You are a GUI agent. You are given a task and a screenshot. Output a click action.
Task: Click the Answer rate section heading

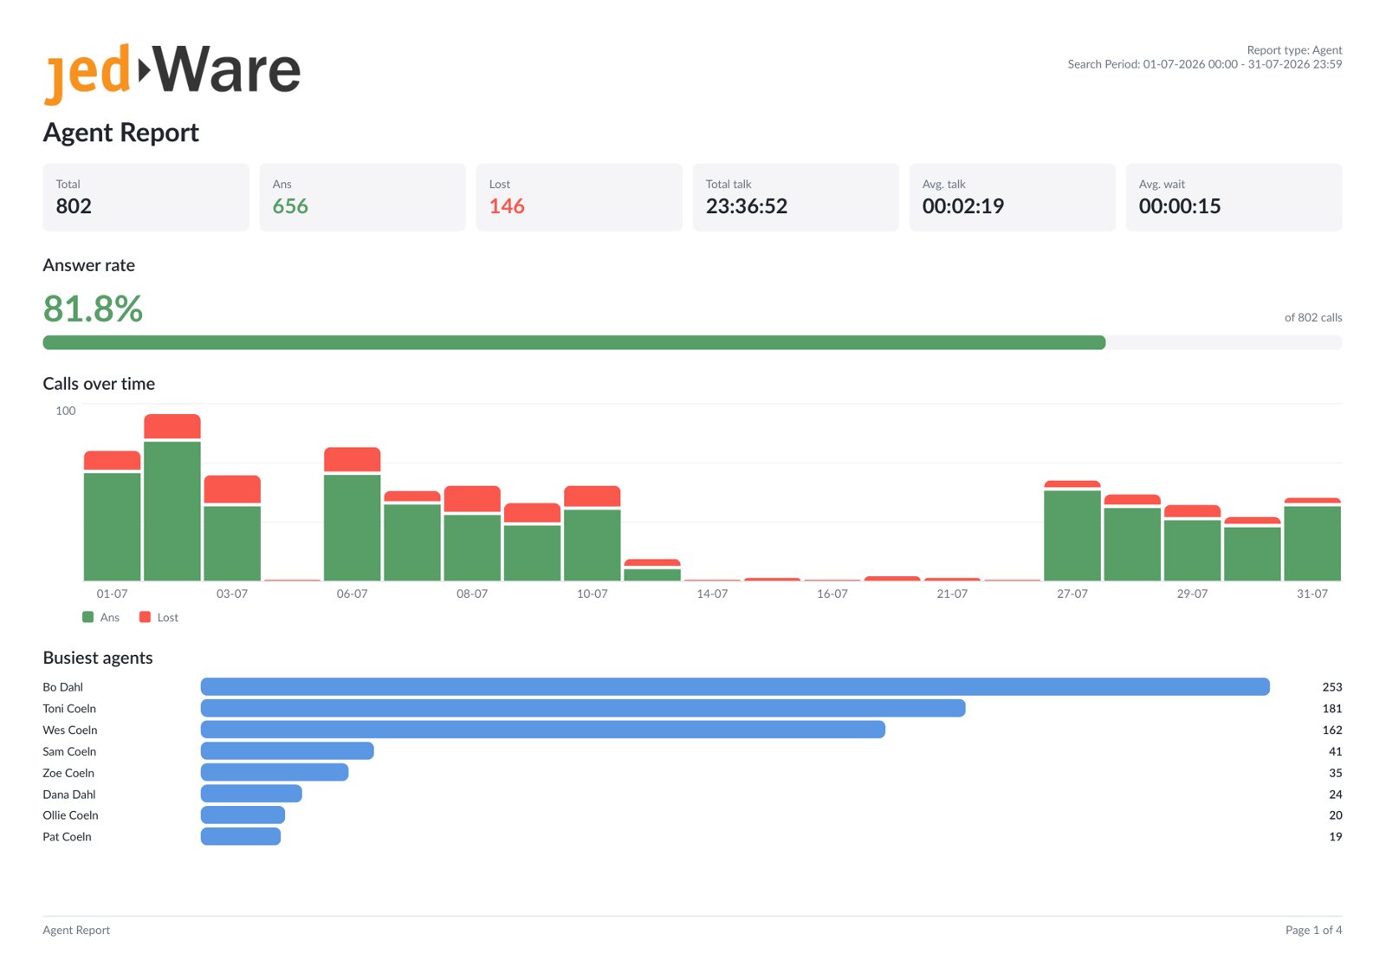click(89, 265)
